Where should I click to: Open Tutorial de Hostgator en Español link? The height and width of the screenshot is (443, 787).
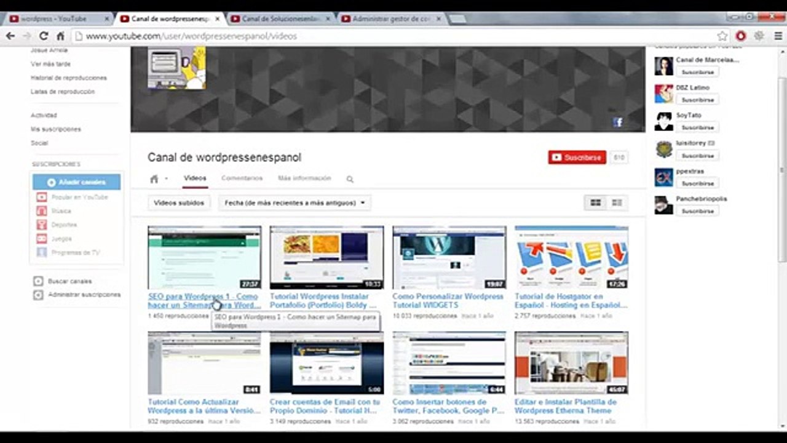pyautogui.click(x=571, y=301)
